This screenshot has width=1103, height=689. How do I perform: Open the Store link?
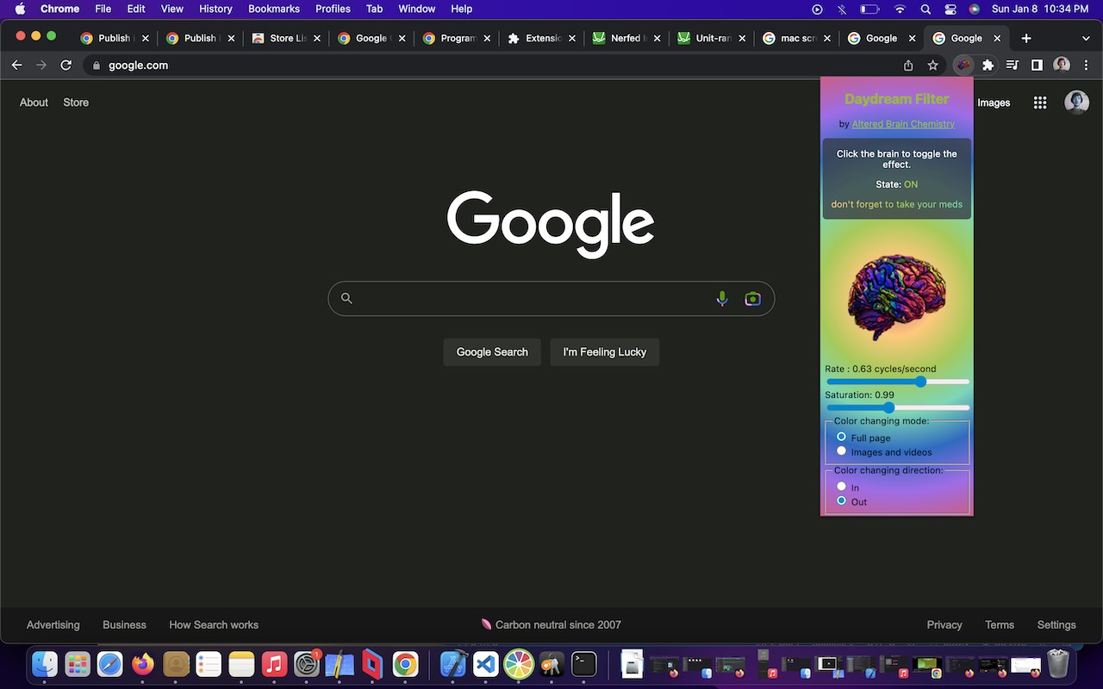[x=76, y=102]
